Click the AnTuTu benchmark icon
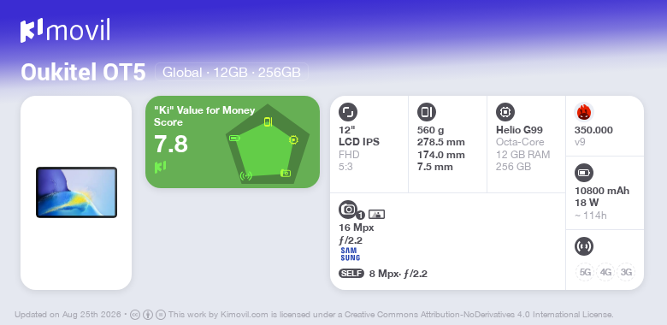This screenshot has height=325, width=667. click(584, 112)
